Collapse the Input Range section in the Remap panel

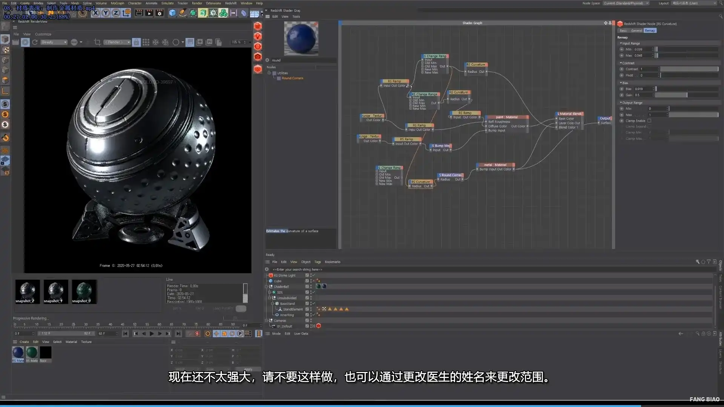click(620, 43)
